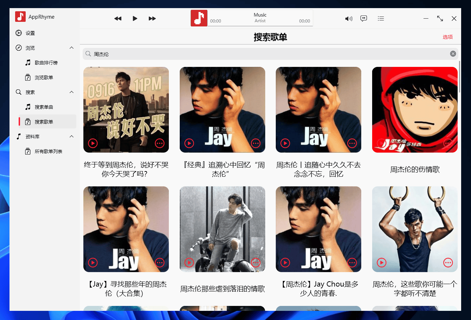This screenshot has width=471, height=320.
Task: Collapse the 浏览 section chevron
Action: tap(72, 48)
